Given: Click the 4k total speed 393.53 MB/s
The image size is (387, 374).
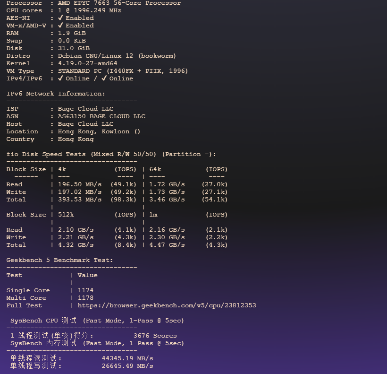Looking at the screenshot, I should point(79,200).
